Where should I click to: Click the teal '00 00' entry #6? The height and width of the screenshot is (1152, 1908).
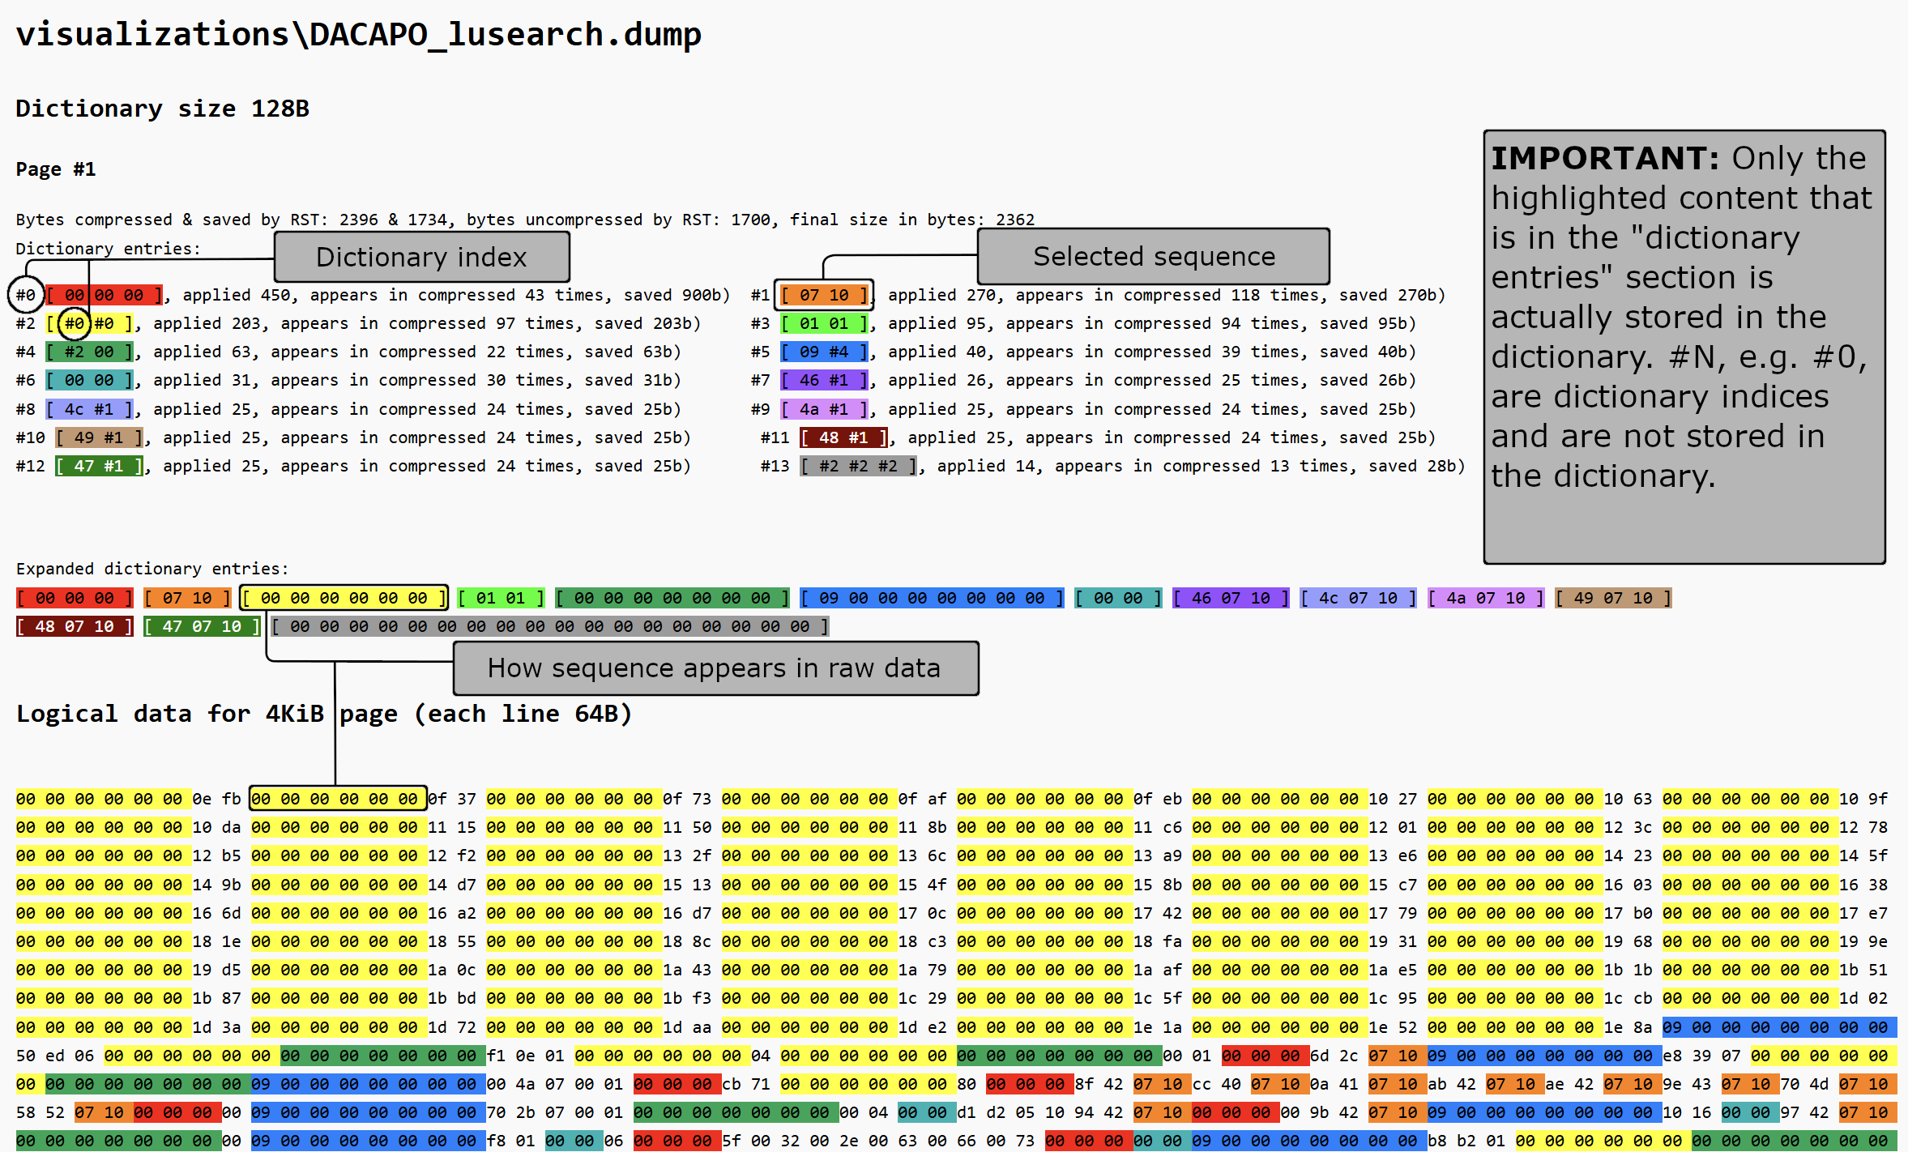(x=89, y=381)
